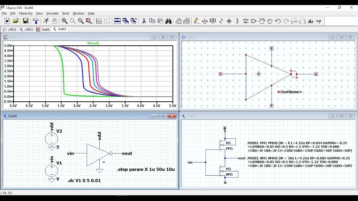Tile windows with the tile icon
Viewport: 358px width, 201px height.
tap(117, 21)
